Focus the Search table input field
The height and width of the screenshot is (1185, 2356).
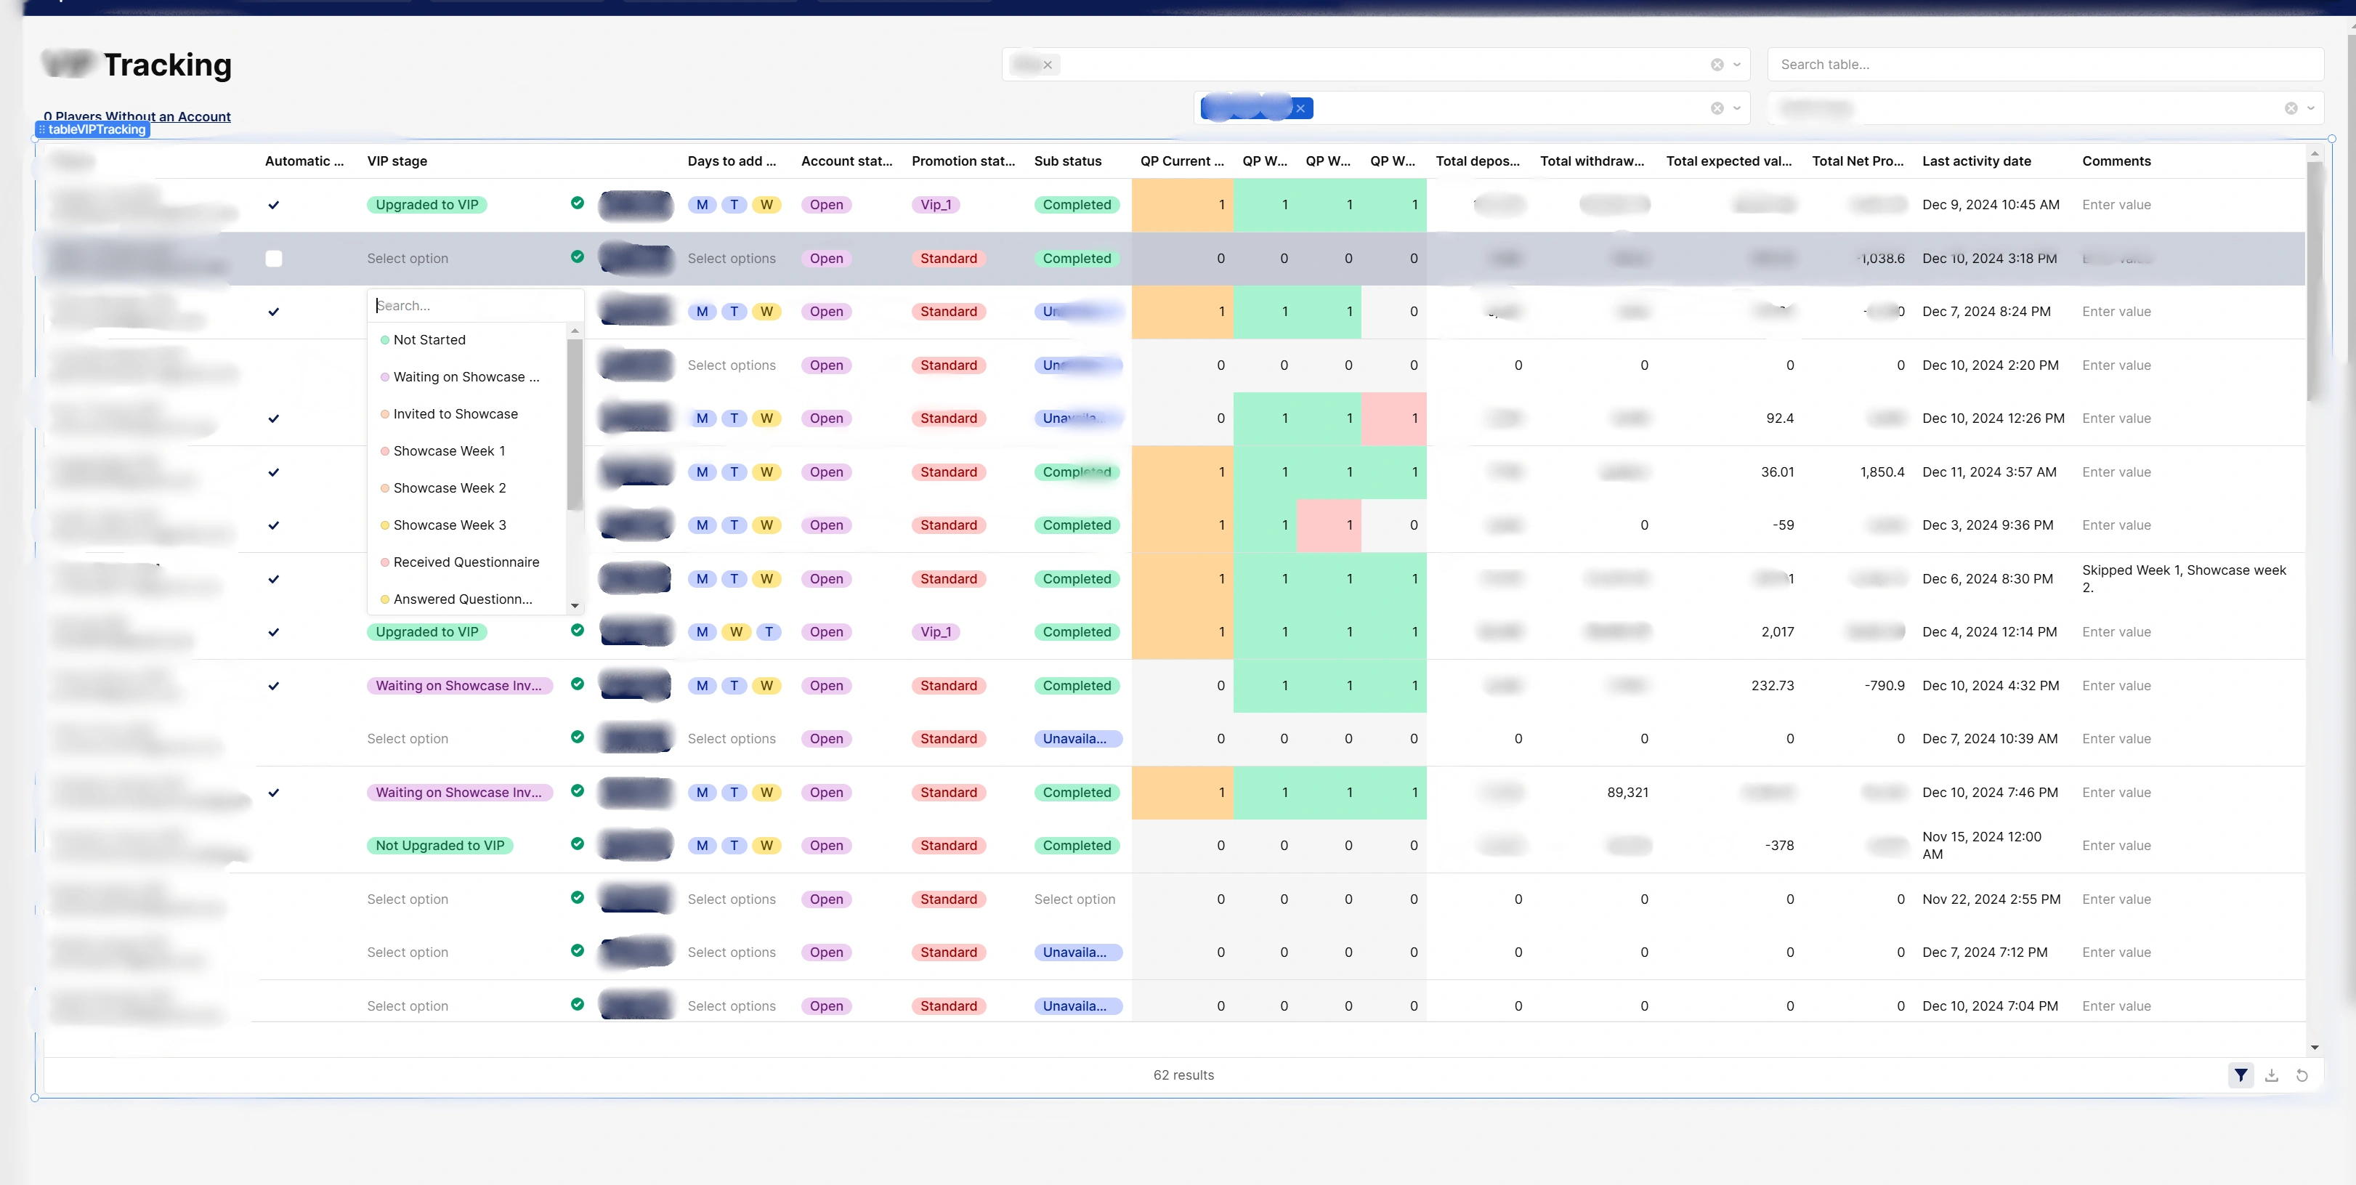tap(2044, 65)
